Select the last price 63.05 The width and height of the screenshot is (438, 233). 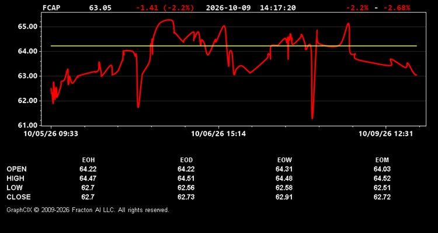coord(100,8)
